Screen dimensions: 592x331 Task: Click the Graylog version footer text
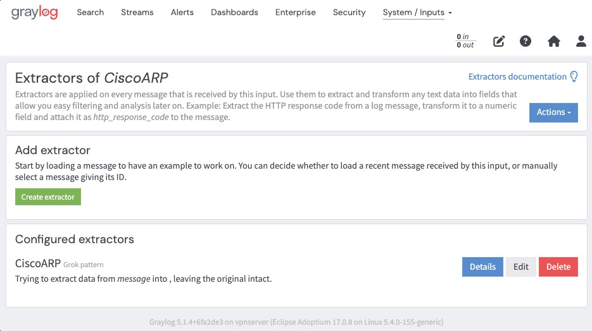(296, 322)
